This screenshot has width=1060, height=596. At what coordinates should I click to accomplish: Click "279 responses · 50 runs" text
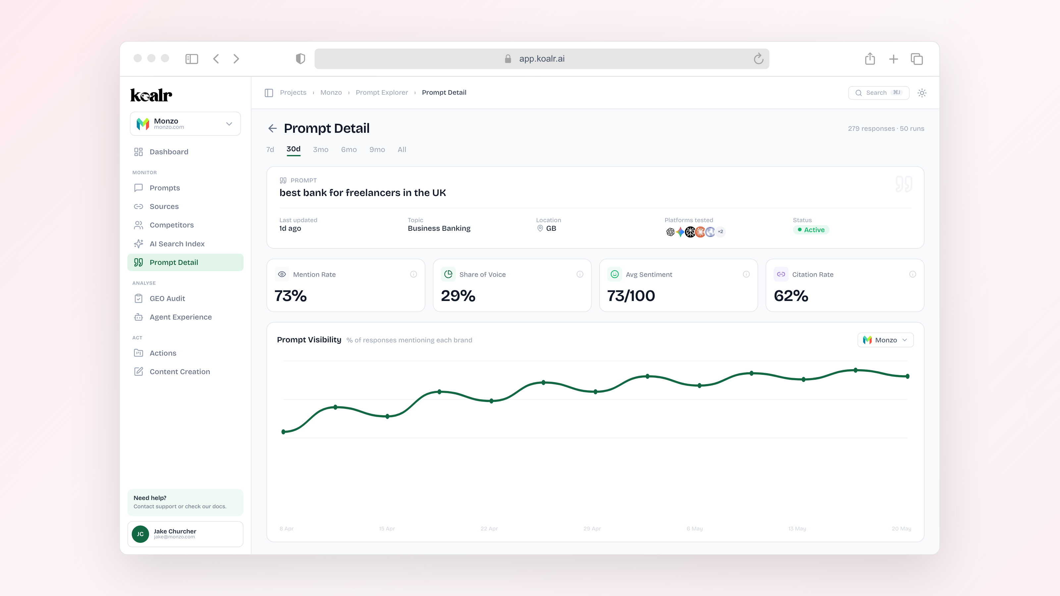click(x=886, y=129)
